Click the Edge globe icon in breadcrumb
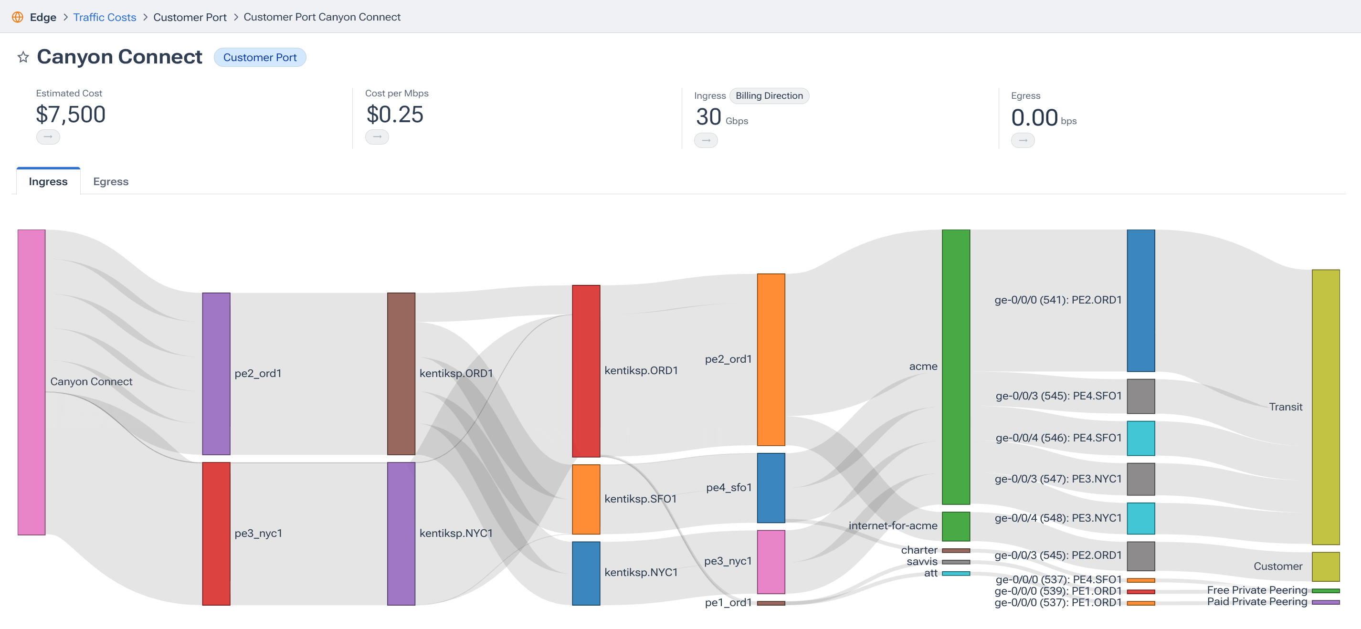 [x=18, y=17]
